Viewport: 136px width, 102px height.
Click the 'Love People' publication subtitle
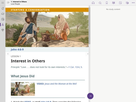coord(15,4)
